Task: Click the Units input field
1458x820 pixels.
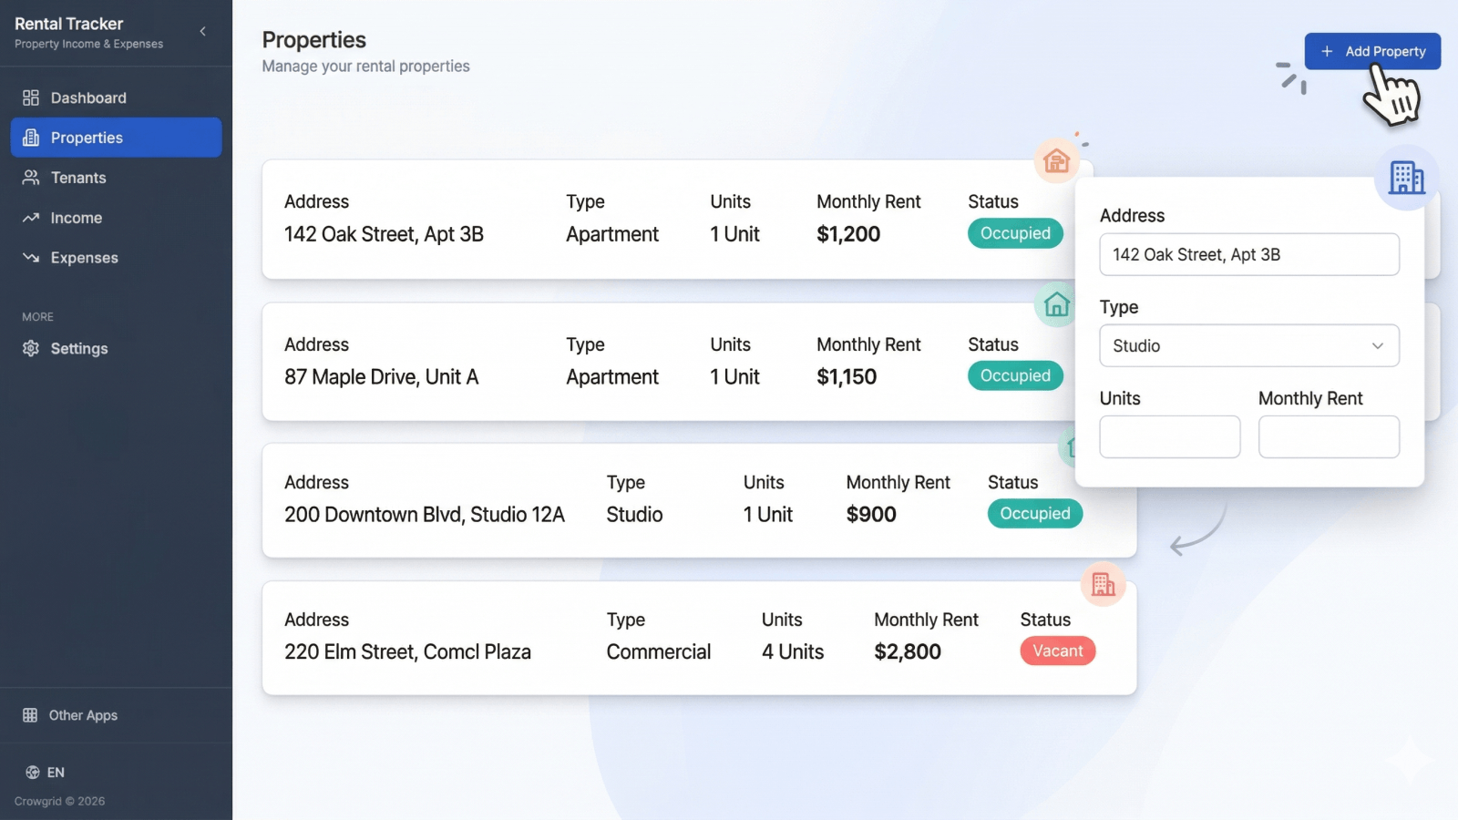Action: tap(1170, 436)
